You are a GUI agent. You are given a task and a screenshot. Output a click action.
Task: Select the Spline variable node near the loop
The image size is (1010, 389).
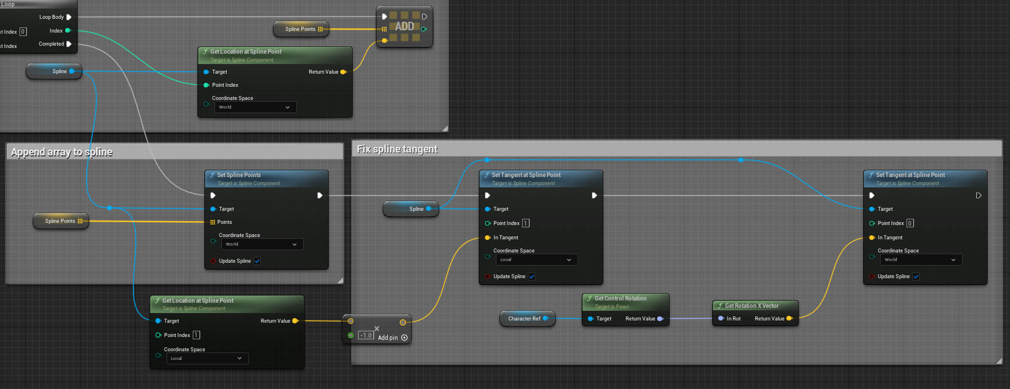click(54, 71)
